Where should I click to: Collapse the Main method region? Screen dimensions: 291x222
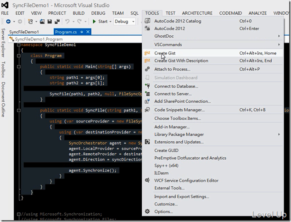click(18, 67)
